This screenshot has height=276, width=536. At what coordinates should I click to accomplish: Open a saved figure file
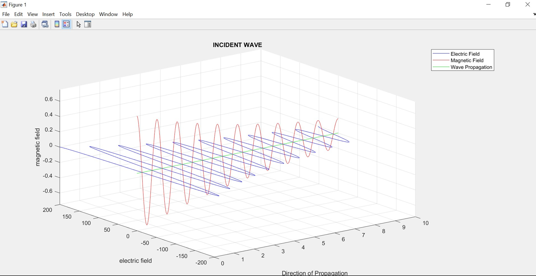point(14,24)
